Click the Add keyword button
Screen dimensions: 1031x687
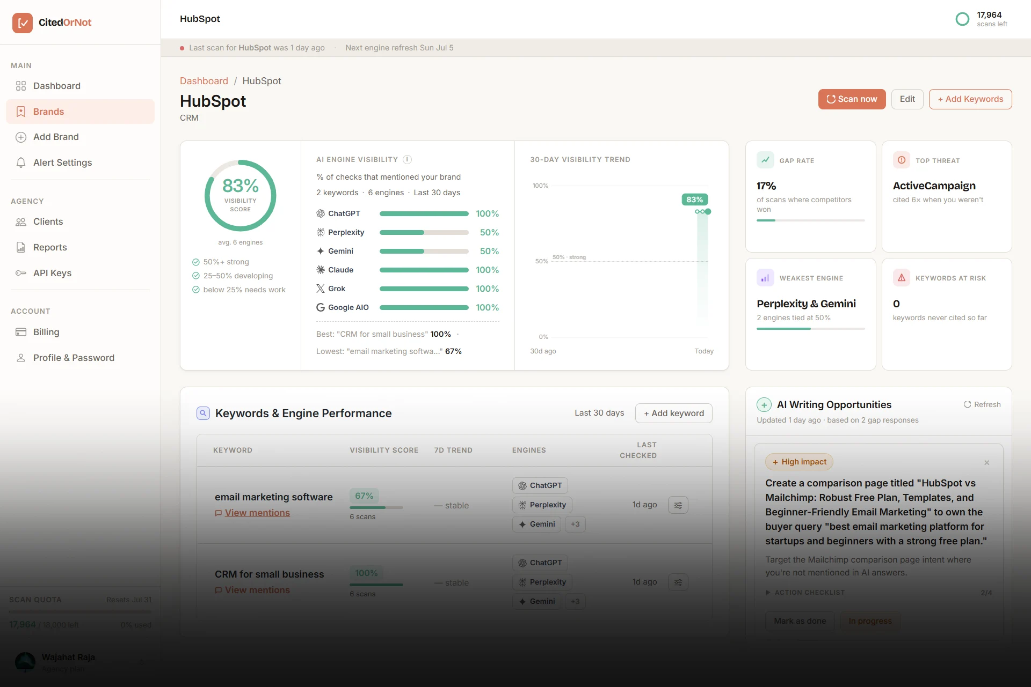pos(674,413)
